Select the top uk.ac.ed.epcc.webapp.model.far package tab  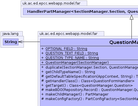[x=51, y=3]
